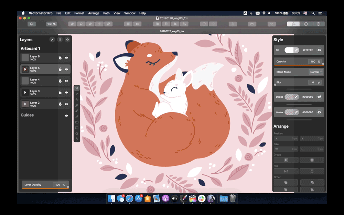Open the Format menu
The width and height of the screenshot is (344, 215).
point(79,13)
